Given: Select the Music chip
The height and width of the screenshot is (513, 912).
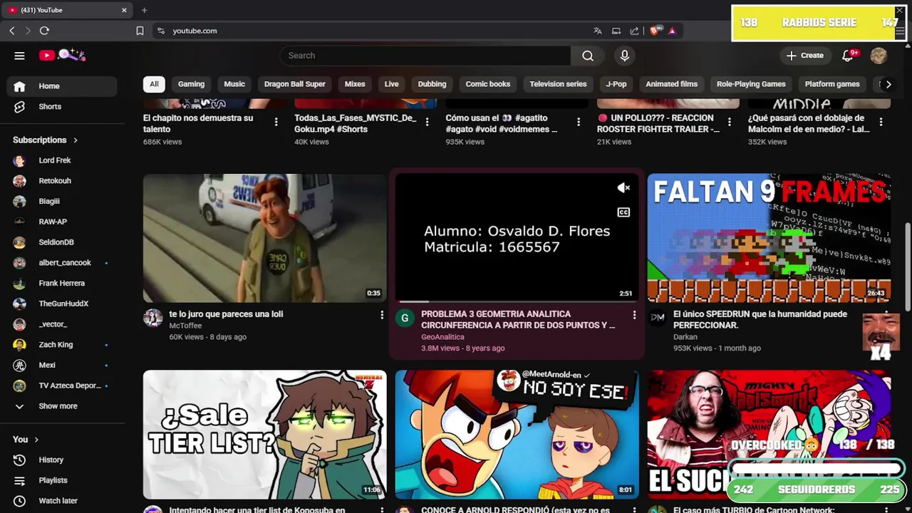Looking at the screenshot, I should point(234,84).
